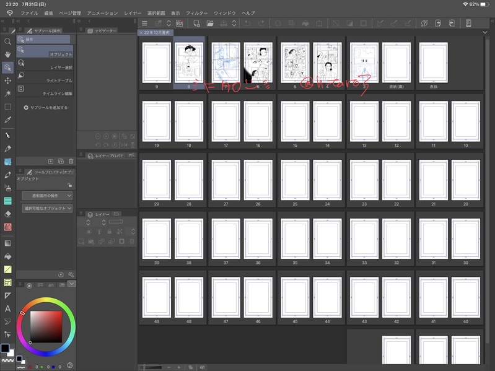Select the rectangular Selection area tool

coord(7,107)
